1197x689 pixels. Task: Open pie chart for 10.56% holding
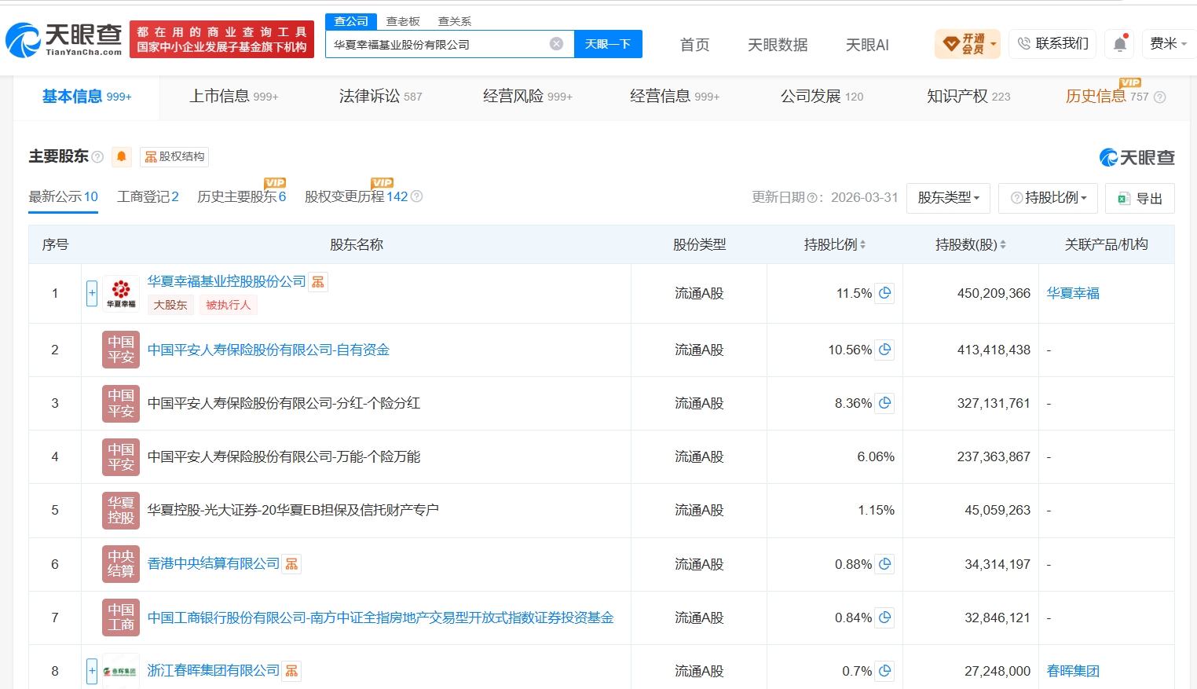(884, 350)
